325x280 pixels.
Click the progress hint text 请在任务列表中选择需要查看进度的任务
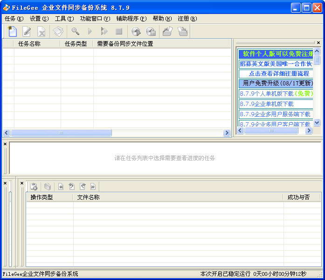[165, 158]
